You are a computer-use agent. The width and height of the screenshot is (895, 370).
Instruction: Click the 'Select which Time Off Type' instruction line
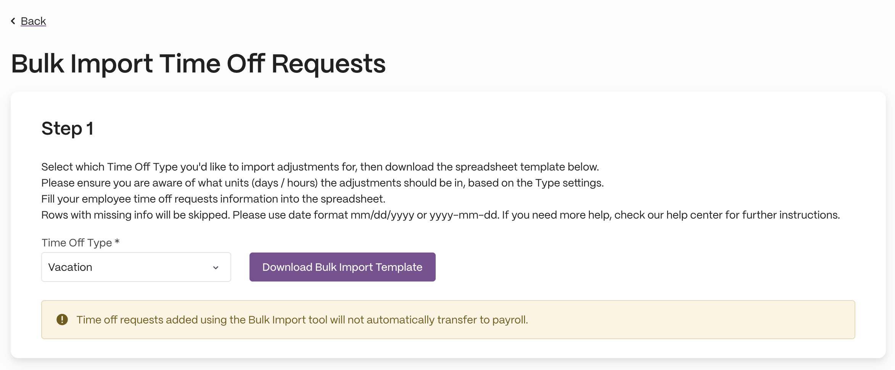click(x=320, y=167)
